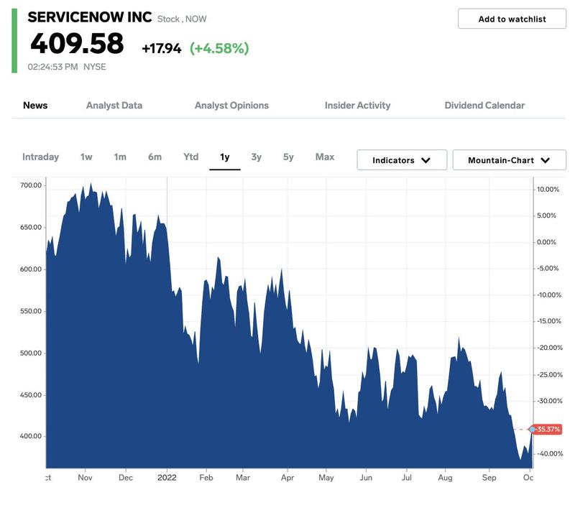Choose the 1w time range

click(86, 157)
